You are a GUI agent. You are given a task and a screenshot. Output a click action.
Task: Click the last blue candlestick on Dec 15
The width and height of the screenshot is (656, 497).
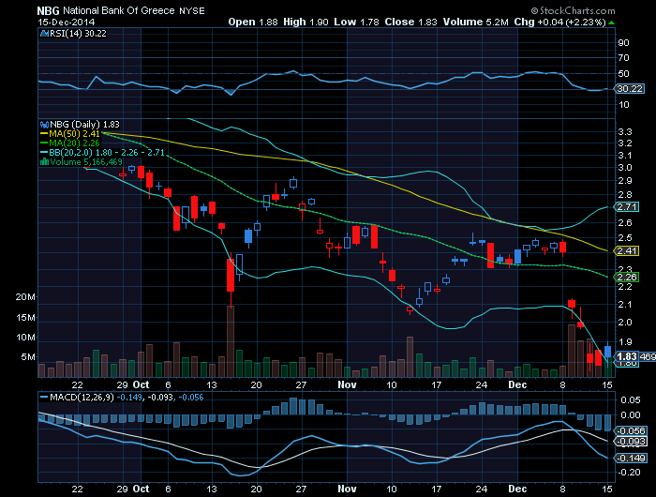[607, 354]
